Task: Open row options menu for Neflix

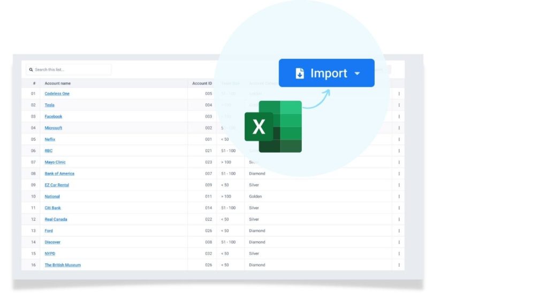Action: 399,139
